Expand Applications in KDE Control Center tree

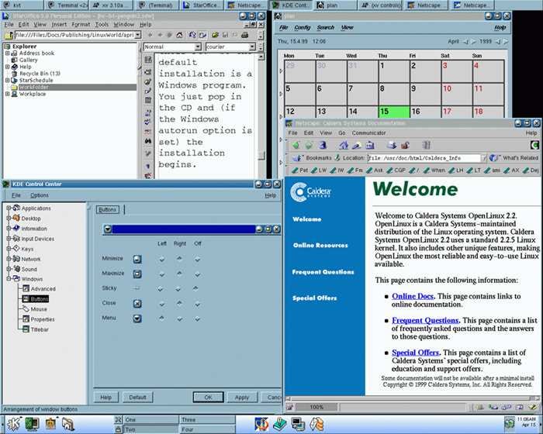click(x=9, y=208)
